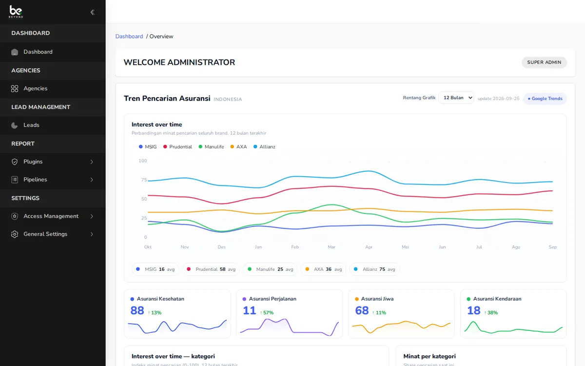585x366 pixels.
Task: Click the Agencies grid icon
Action: [15, 88]
